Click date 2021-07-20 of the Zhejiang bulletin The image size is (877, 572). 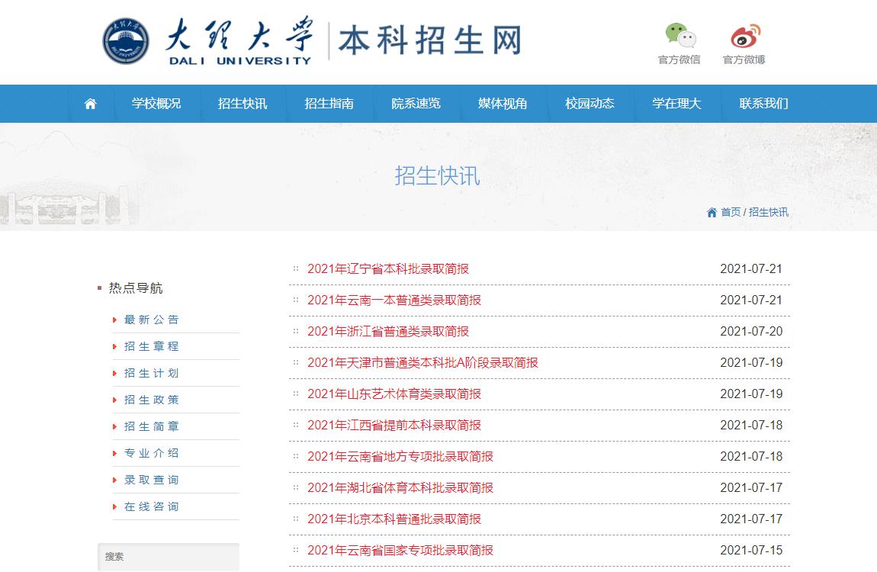coord(751,332)
